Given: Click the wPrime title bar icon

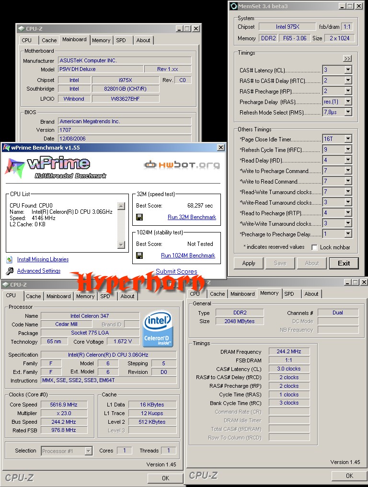Looking at the screenshot, I should 6,148.
